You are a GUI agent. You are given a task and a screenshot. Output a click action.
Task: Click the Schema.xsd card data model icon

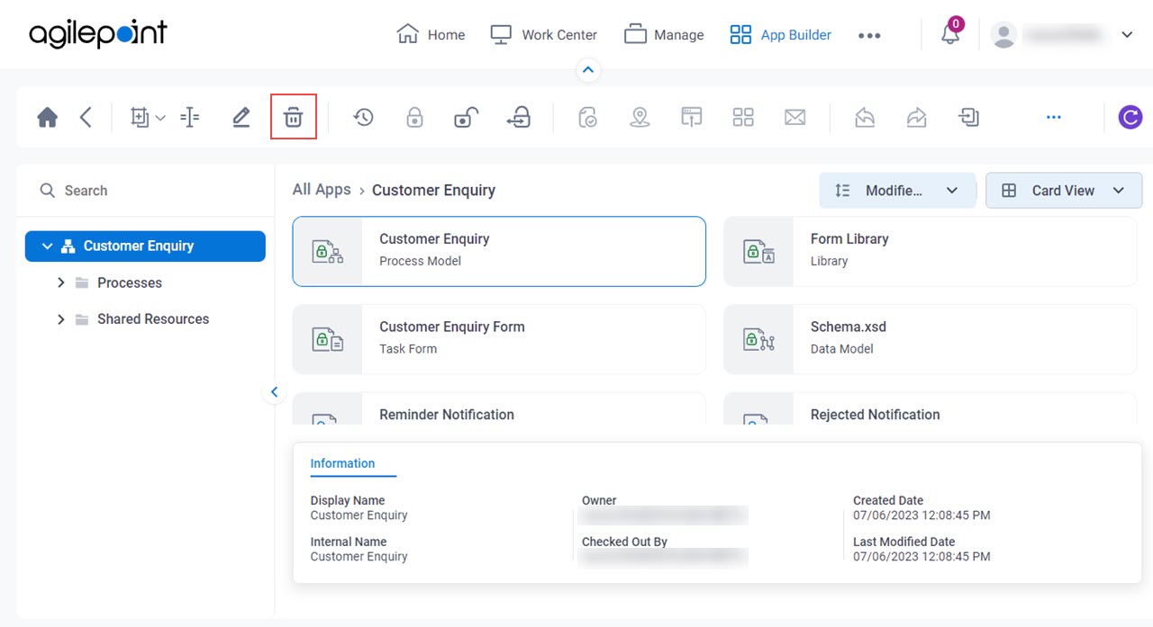click(758, 339)
